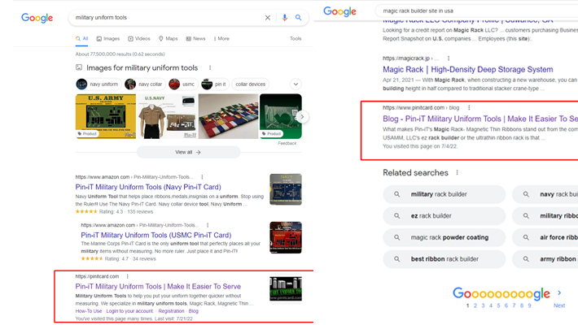The image size is (578, 325).
Task: Click the Google logo in left search page
Action: [37, 18]
